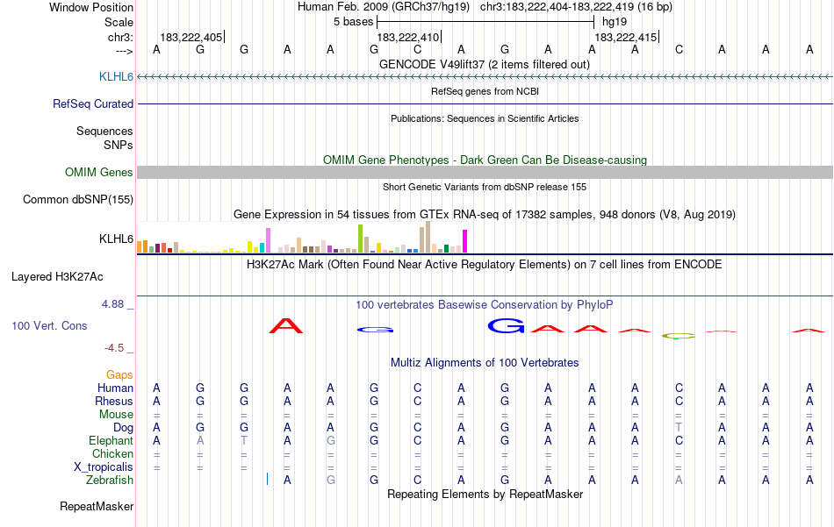This screenshot has width=834, height=527.
Task: Click the green GTEx tissue expression bar
Action: point(360,238)
